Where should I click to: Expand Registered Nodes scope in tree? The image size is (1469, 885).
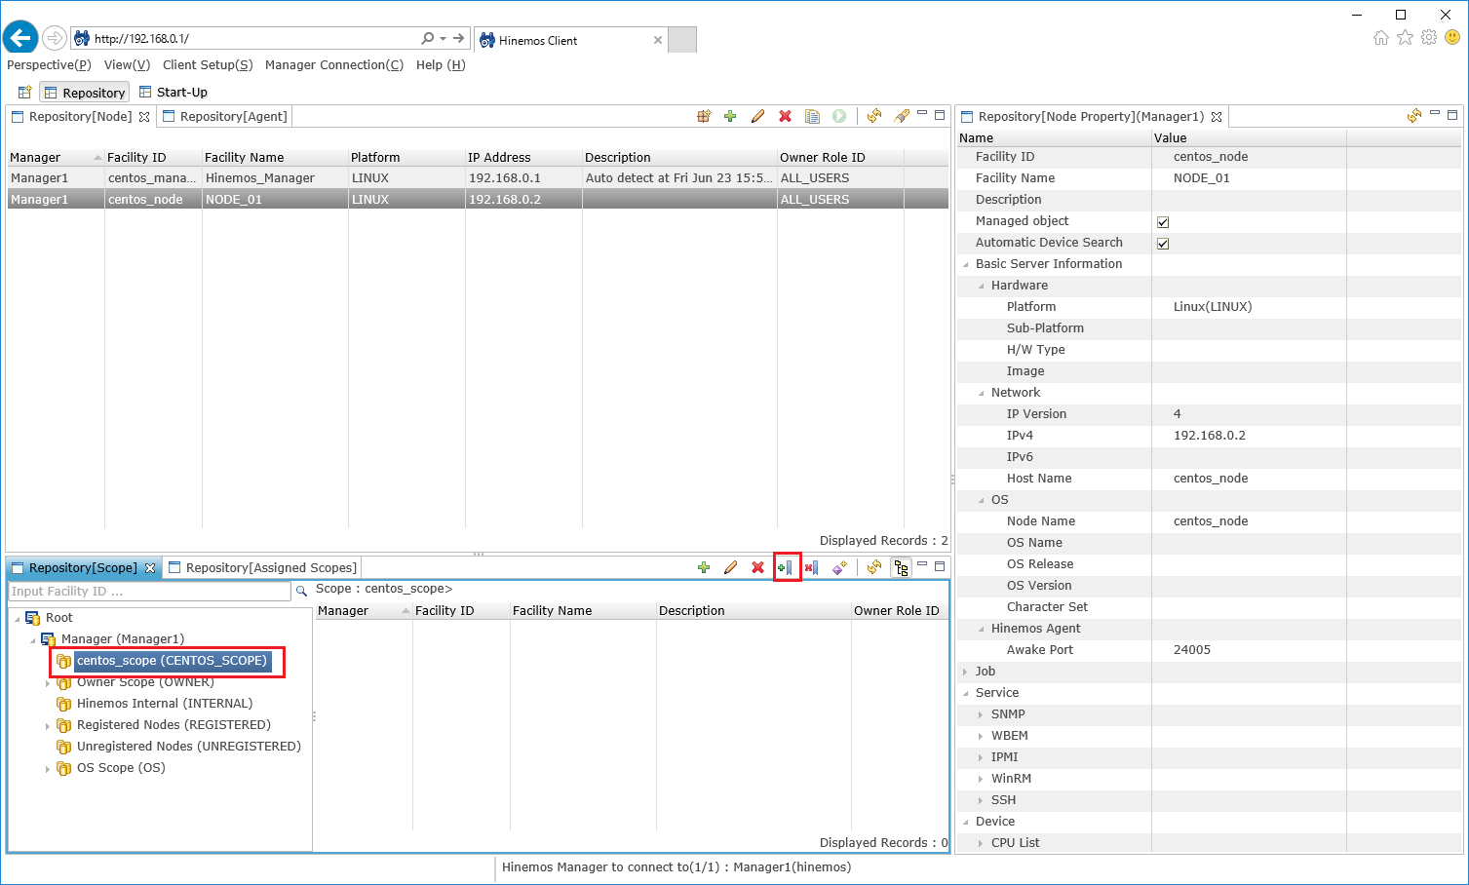[x=48, y=726]
